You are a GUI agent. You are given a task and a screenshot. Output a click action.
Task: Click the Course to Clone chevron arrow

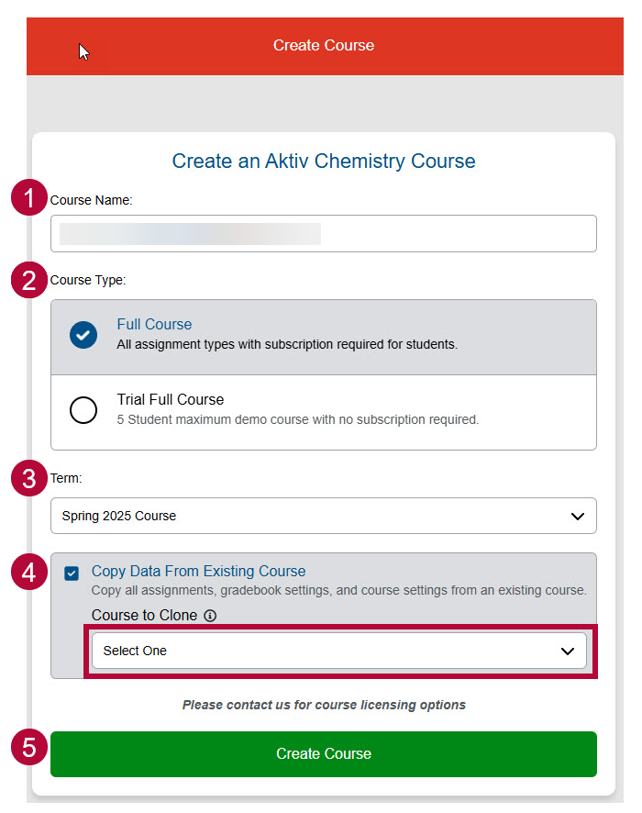click(x=567, y=651)
